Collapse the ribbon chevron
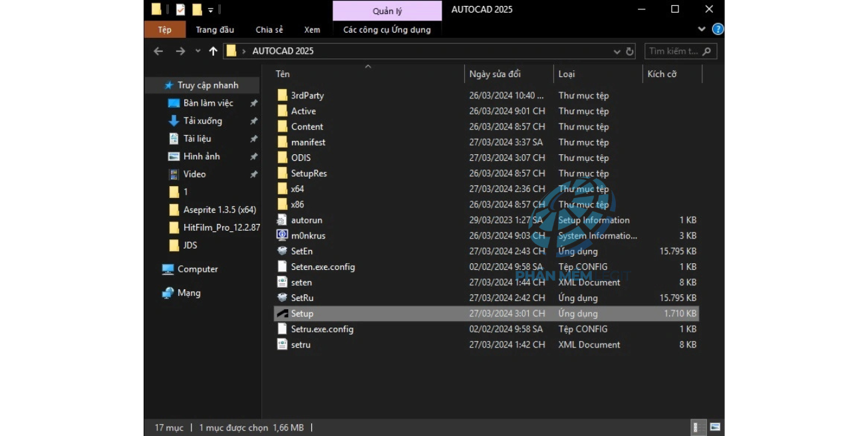868x436 pixels. coord(702,29)
